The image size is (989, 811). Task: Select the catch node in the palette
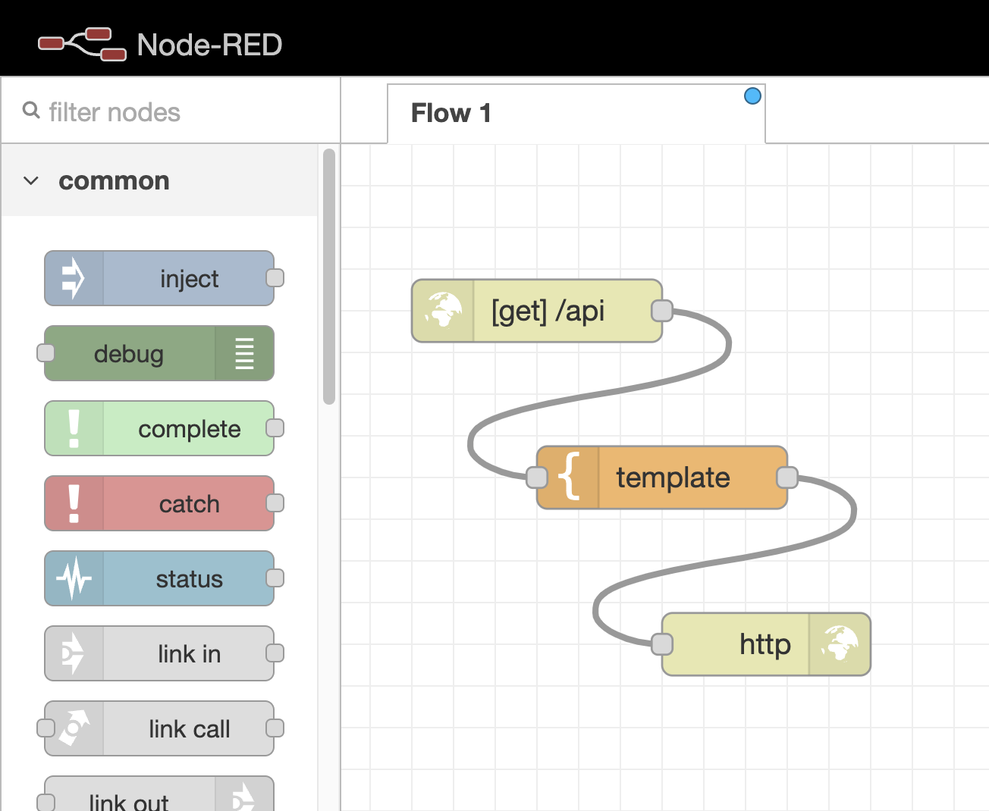[159, 503]
